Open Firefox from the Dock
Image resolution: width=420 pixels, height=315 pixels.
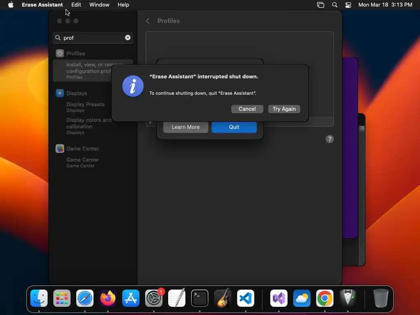108,298
